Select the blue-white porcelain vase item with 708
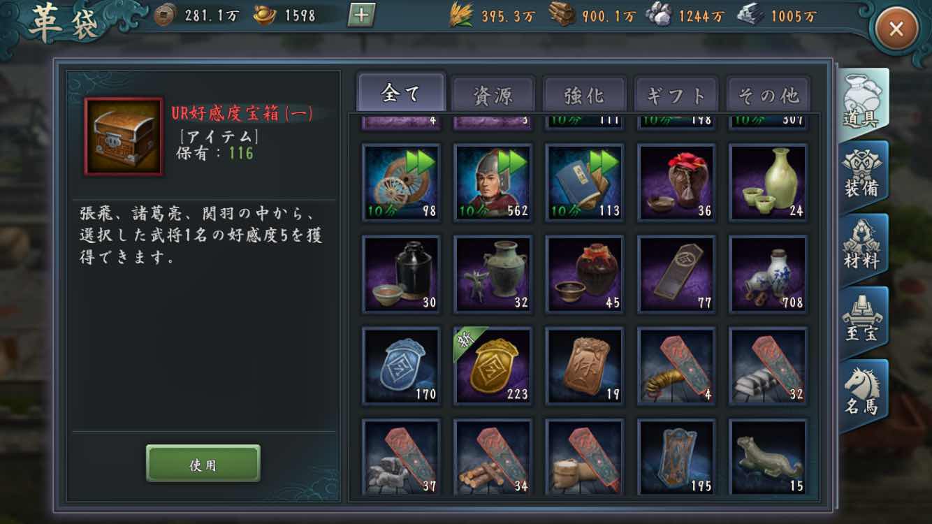This screenshot has height=524, width=932. point(769,274)
